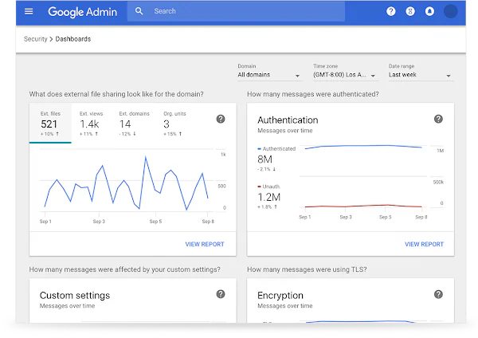This screenshot has height=338, width=478.
Task: Click the blue external files line chart
Action: click(x=126, y=183)
